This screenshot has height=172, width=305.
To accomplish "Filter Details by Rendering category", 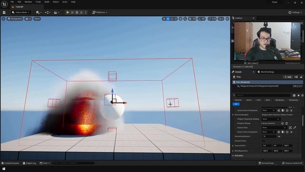I will [279, 100].
